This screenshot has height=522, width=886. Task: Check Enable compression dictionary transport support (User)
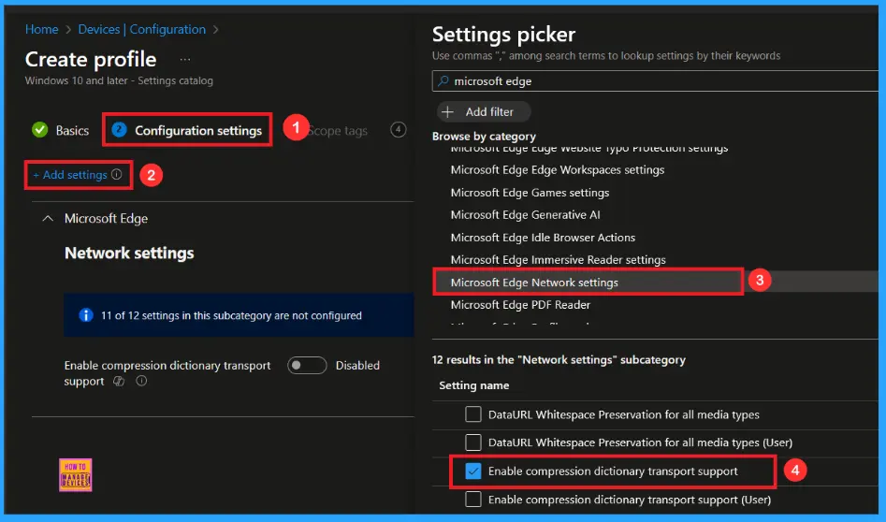[473, 499]
